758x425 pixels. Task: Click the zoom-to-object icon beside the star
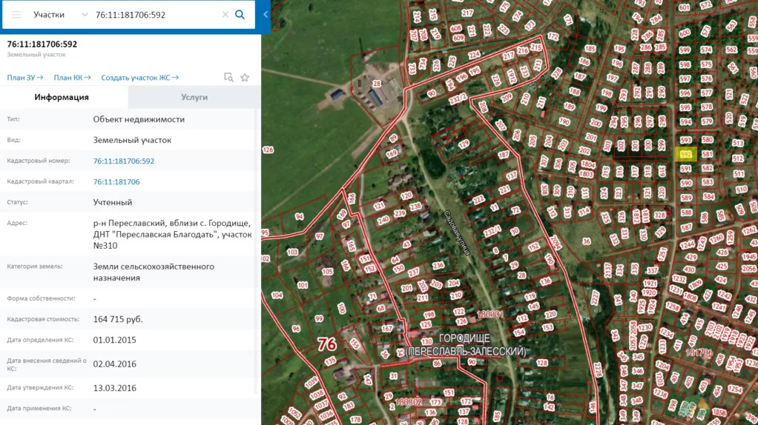point(228,78)
